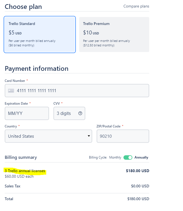
Task: Select the Trello Standard plan card
Action: point(40,34)
